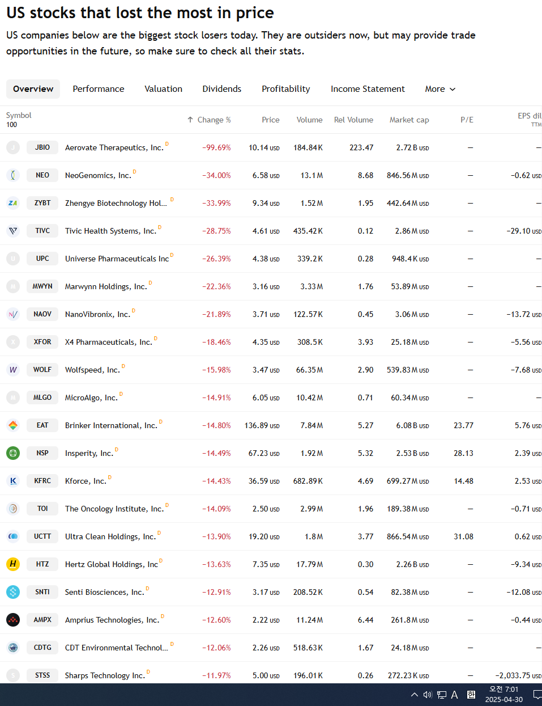
Task: Click the Zhengye Biotechnology logo icon
Action: pyautogui.click(x=13, y=203)
